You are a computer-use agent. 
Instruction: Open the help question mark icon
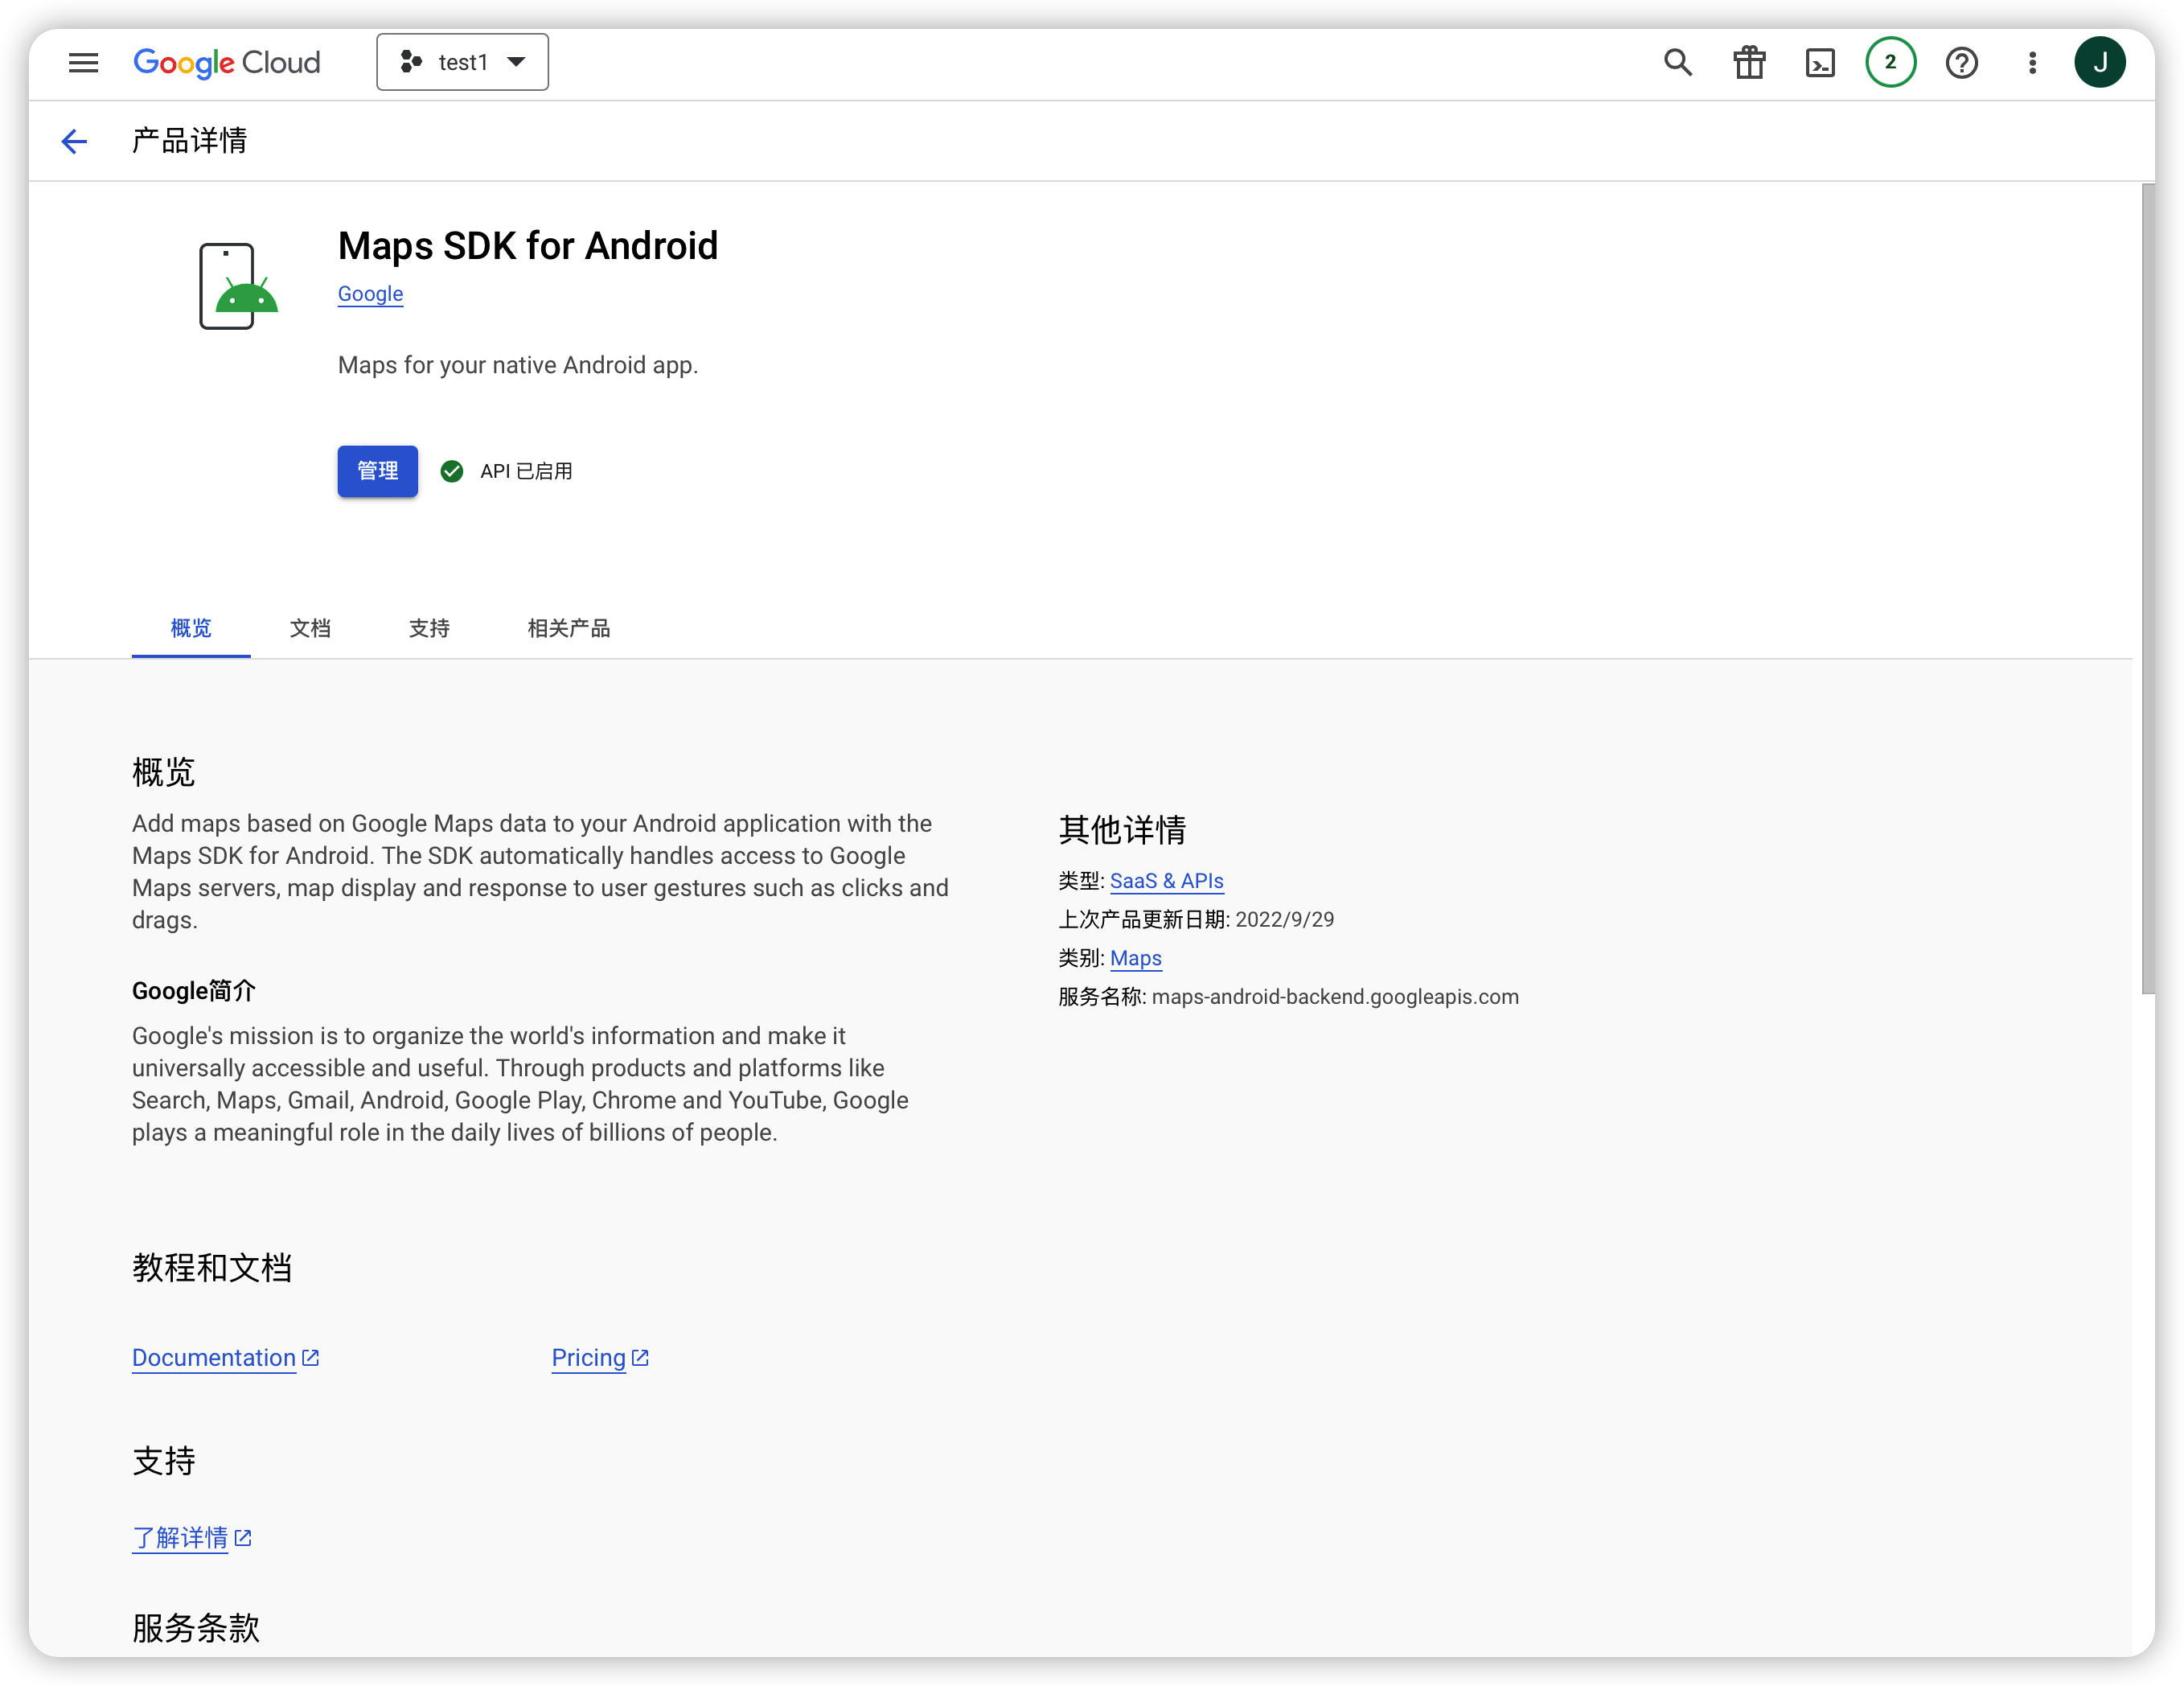coord(1961,63)
